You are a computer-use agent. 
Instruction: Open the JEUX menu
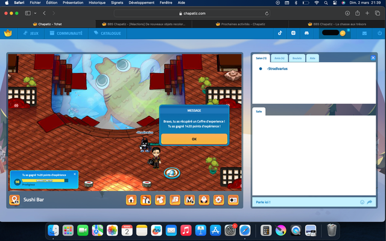click(x=31, y=33)
